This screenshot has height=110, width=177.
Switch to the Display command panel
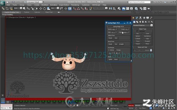(148, 18)
